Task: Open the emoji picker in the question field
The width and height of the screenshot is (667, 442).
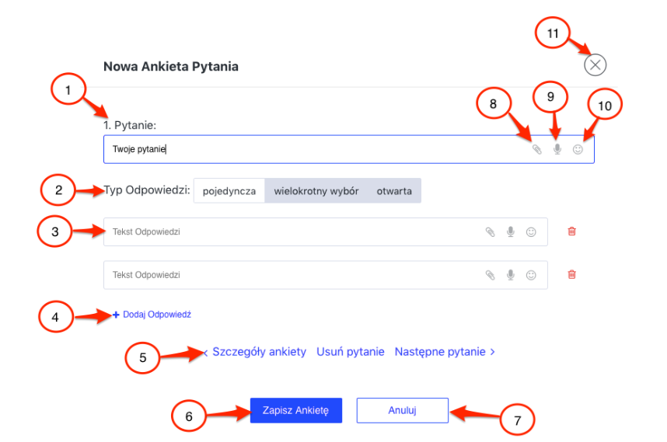Action: click(x=578, y=150)
